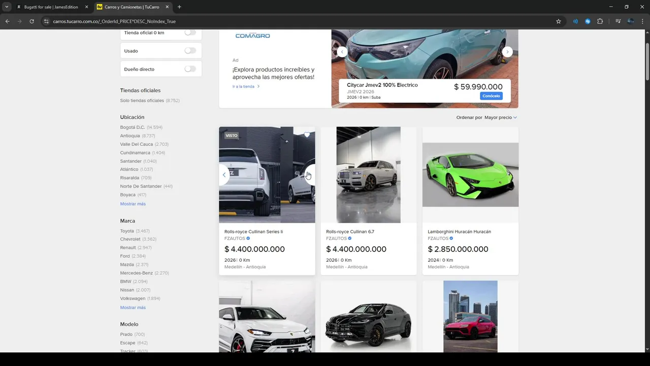650x366 pixels.
Task: Click FZAUTOS verified badge on Cullinan 6.7
Action: pyautogui.click(x=349, y=238)
